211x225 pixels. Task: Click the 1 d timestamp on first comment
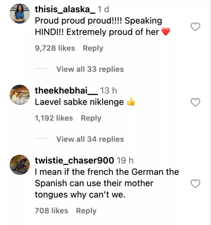click(103, 10)
